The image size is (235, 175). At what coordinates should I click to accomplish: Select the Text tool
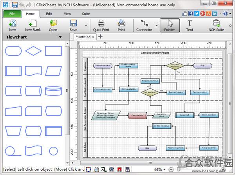(x=190, y=25)
